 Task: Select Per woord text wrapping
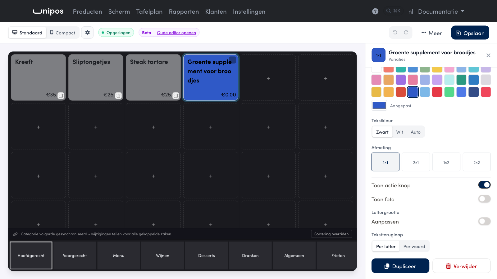tap(414, 246)
